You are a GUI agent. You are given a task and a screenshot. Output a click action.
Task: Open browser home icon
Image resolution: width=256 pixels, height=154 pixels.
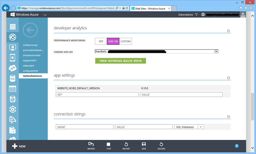click(x=241, y=8)
